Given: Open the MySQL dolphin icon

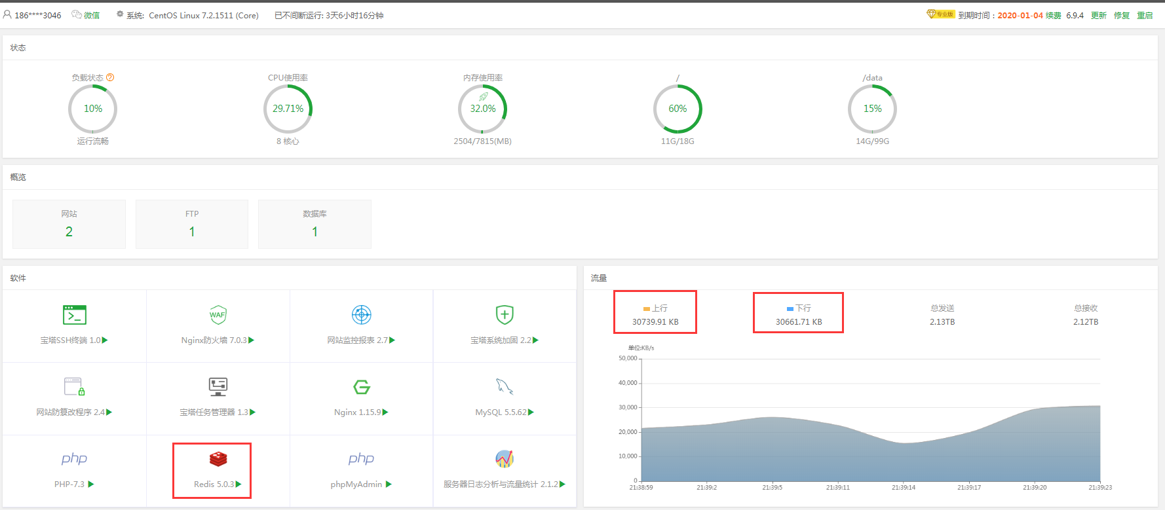Looking at the screenshot, I should pos(505,387).
